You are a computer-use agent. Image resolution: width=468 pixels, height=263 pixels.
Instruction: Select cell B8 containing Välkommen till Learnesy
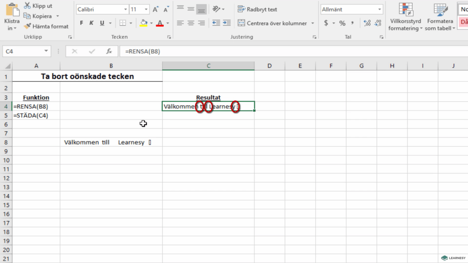111,142
